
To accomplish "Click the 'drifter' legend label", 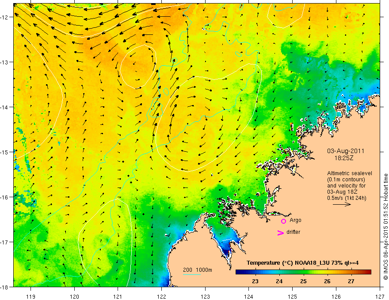I will coord(293,232).
